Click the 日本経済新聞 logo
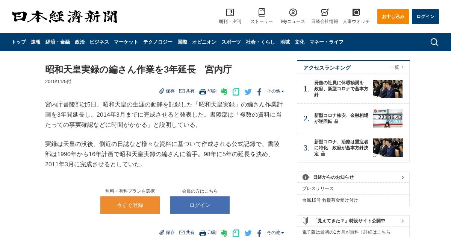The height and width of the screenshot is (237, 451). pyautogui.click(x=65, y=17)
